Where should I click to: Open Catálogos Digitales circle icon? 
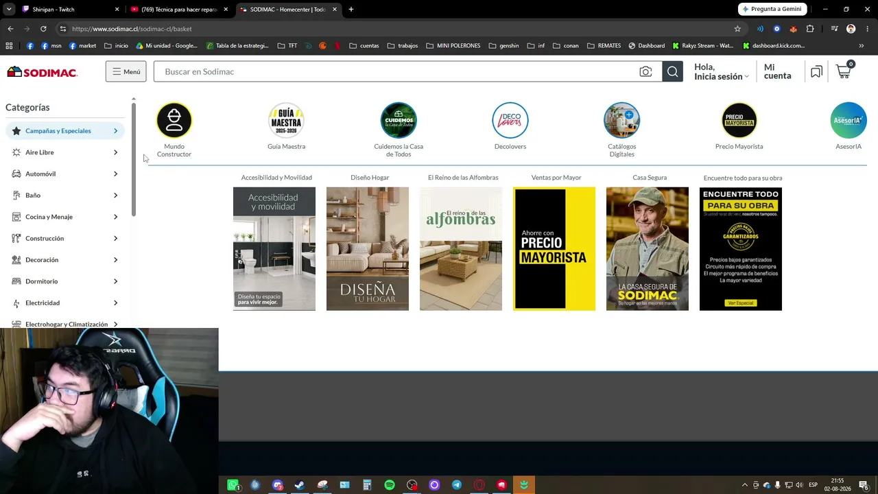pos(622,120)
